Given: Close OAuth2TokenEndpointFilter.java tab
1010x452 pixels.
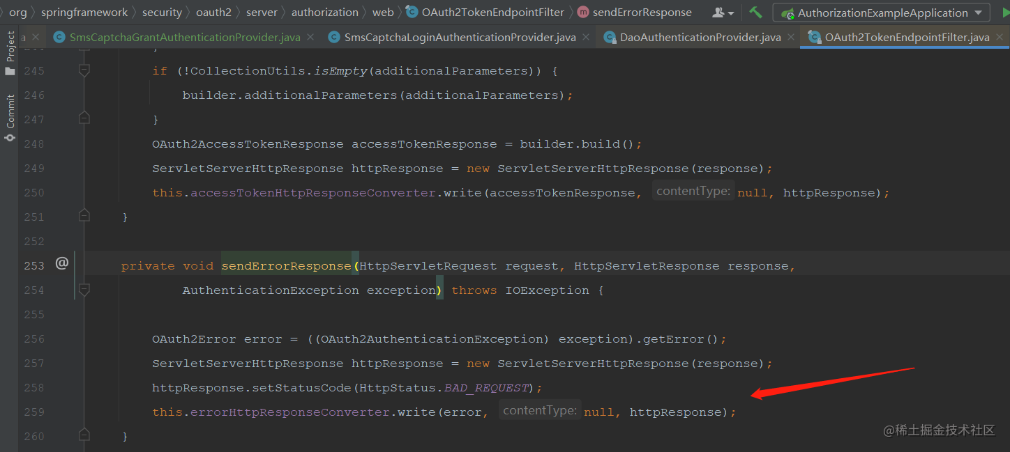Looking at the screenshot, I should coord(999,38).
